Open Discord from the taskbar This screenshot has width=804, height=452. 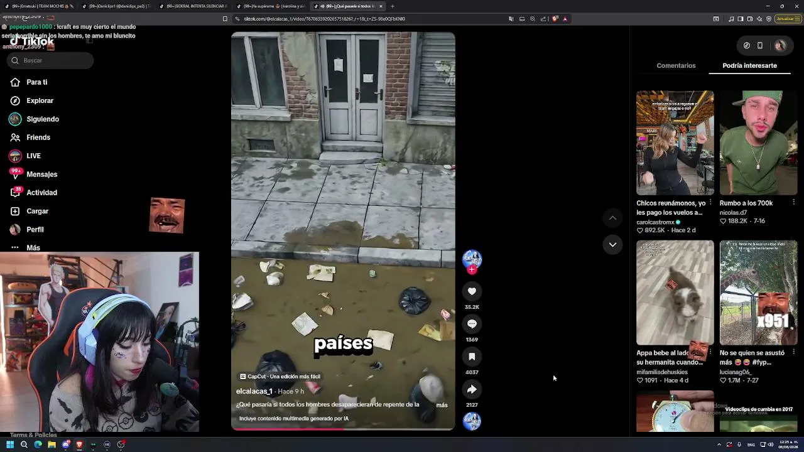click(65, 444)
